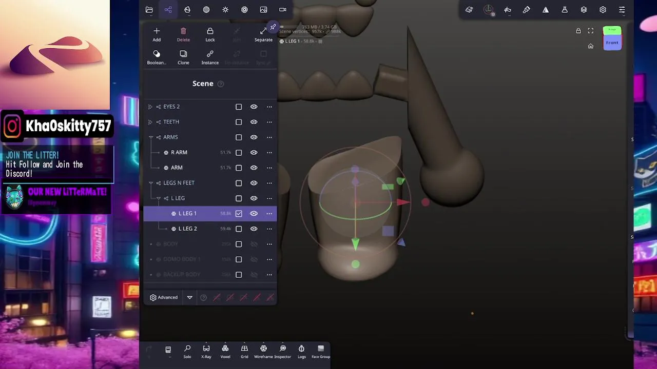Image resolution: width=657 pixels, height=369 pixels.
Task: Click the gizmo's green arrow handle
Action: click(x=355, y=245)
